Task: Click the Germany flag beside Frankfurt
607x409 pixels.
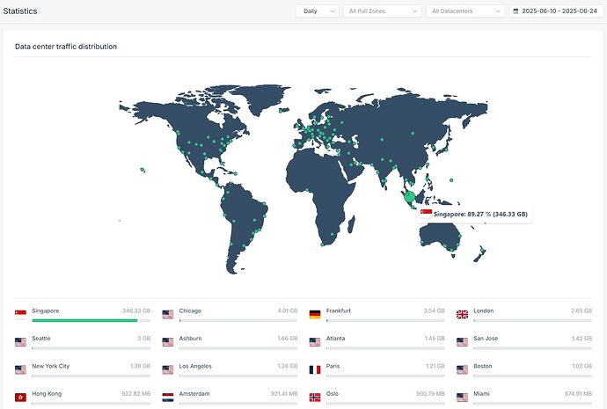Action: 315,311
